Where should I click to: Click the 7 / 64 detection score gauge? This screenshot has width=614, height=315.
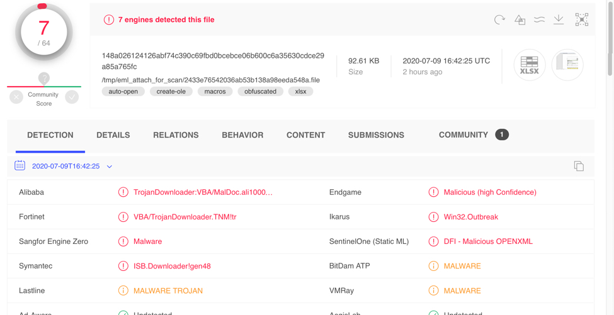[x=44, y=33]
